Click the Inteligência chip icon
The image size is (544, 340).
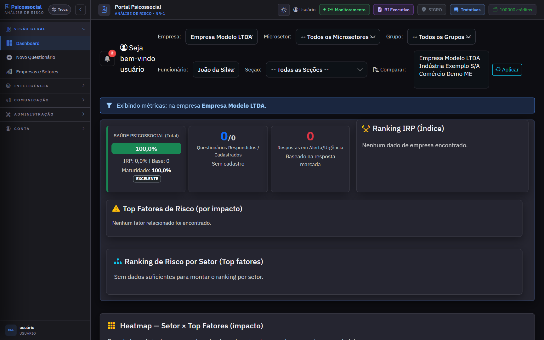point(8,86)
